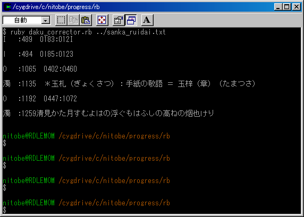The height and width of the screenshot is (217, 304).
Task: Select the Mark selection tool icon
Action: (x=61, y=20)
